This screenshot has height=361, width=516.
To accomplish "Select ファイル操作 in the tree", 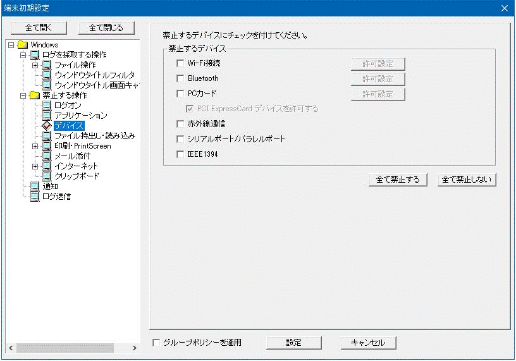I will click(75, 65).
